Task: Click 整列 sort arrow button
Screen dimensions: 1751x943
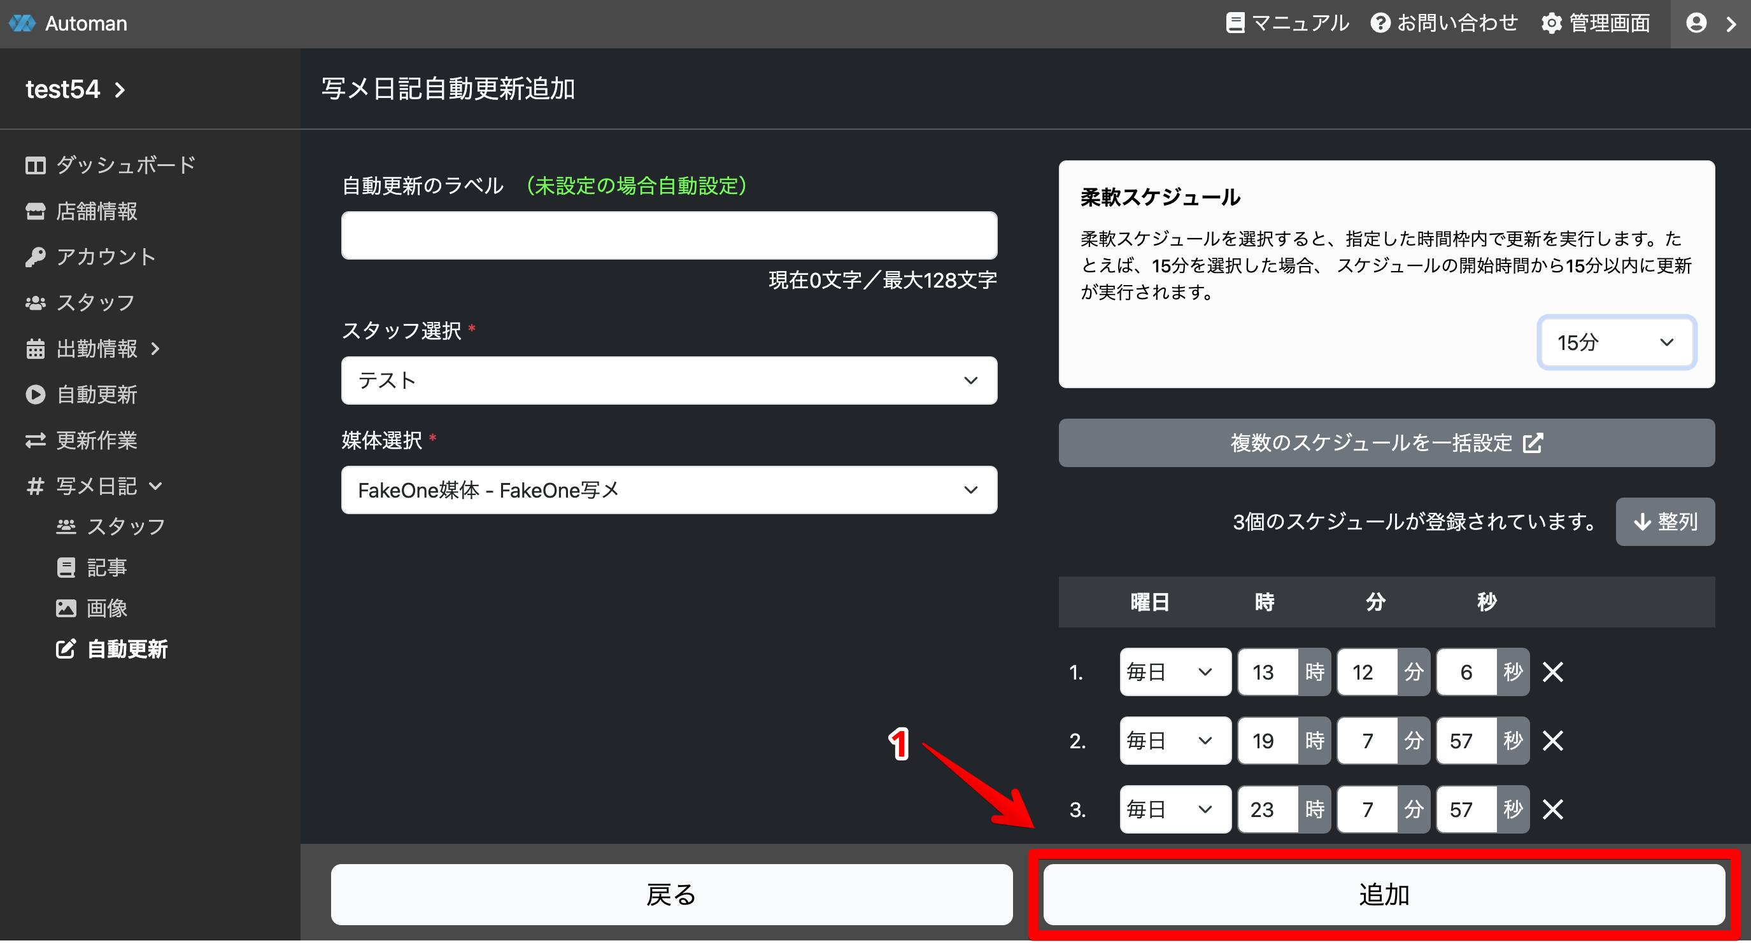Action: (x=1664, y=522)
